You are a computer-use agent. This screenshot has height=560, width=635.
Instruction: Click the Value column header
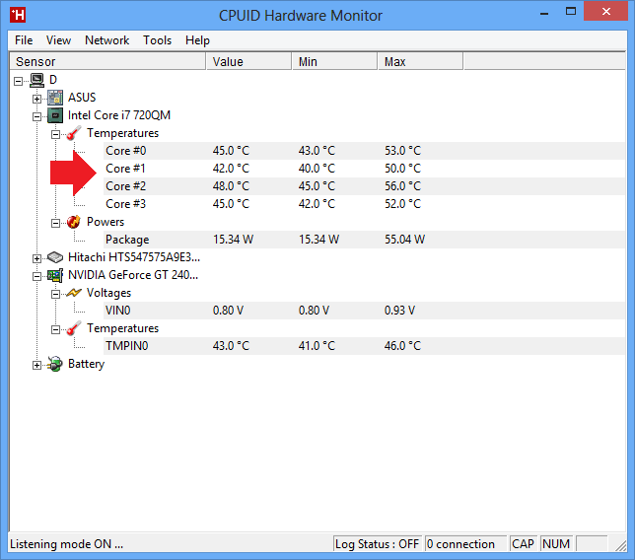(248, 61)
